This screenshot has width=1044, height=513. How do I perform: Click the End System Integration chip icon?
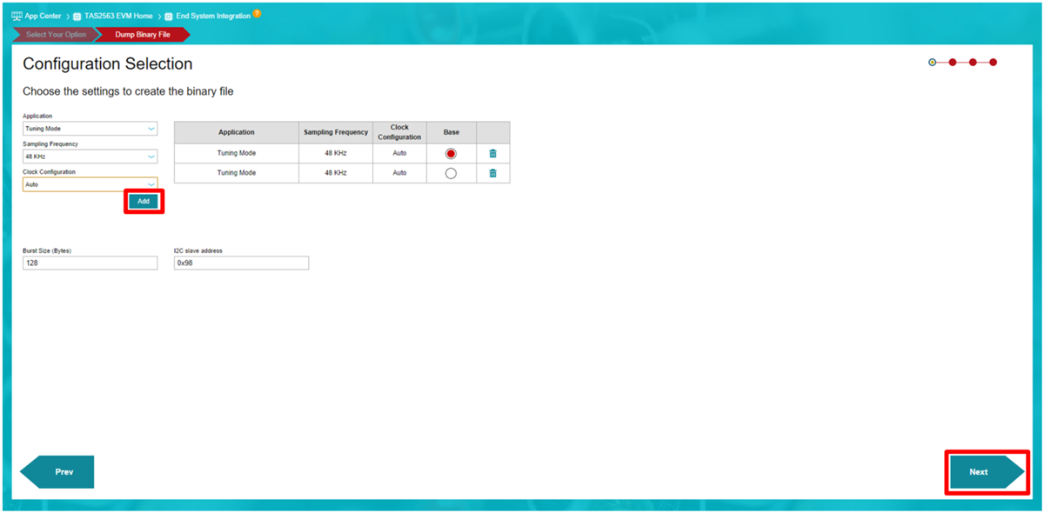tap(169, 16)
